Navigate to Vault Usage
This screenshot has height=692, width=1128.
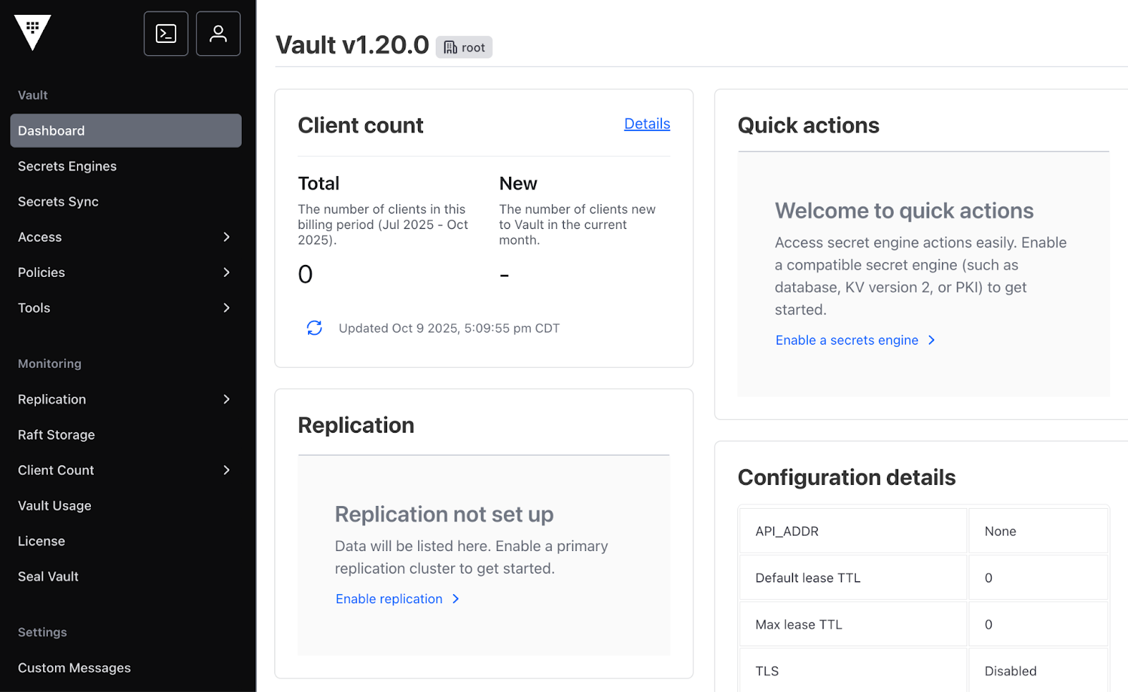coord(54,506)
